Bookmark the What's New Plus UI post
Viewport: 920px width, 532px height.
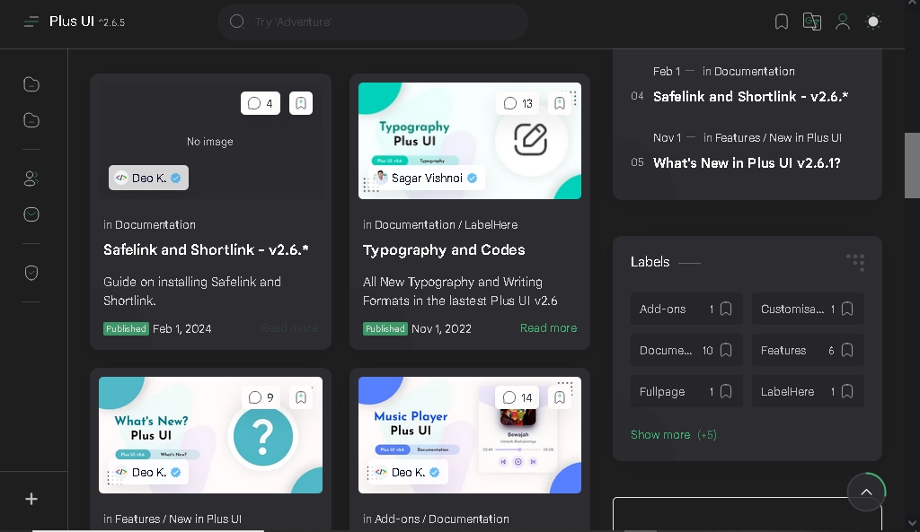pyautogui.click(x=301, y=397)
